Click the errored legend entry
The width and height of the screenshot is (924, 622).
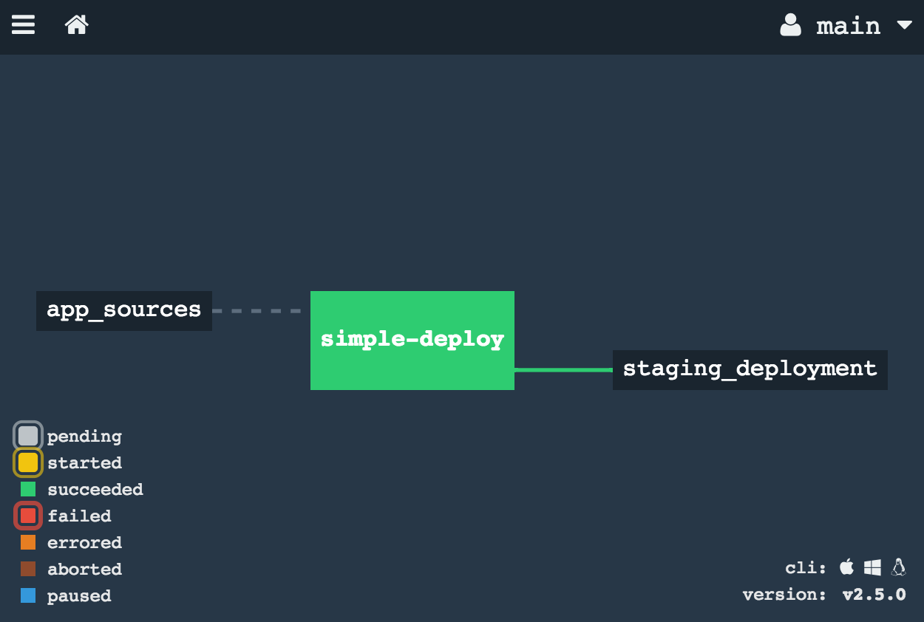click(84, 542)
